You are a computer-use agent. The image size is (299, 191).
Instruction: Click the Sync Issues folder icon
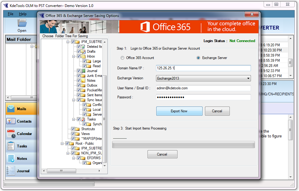pyautogui.click(x=83, y=100)
